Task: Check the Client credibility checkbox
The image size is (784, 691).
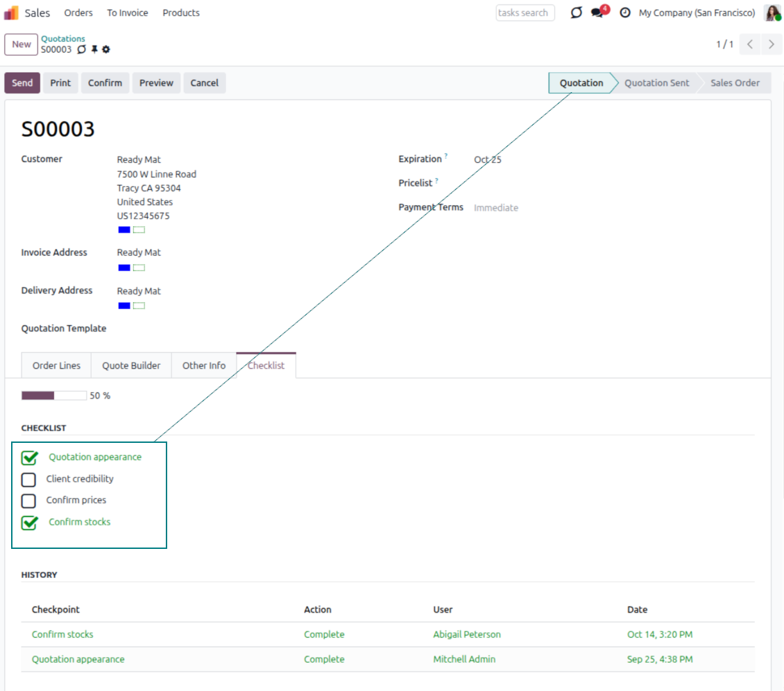Action: (x=28, y=479)
